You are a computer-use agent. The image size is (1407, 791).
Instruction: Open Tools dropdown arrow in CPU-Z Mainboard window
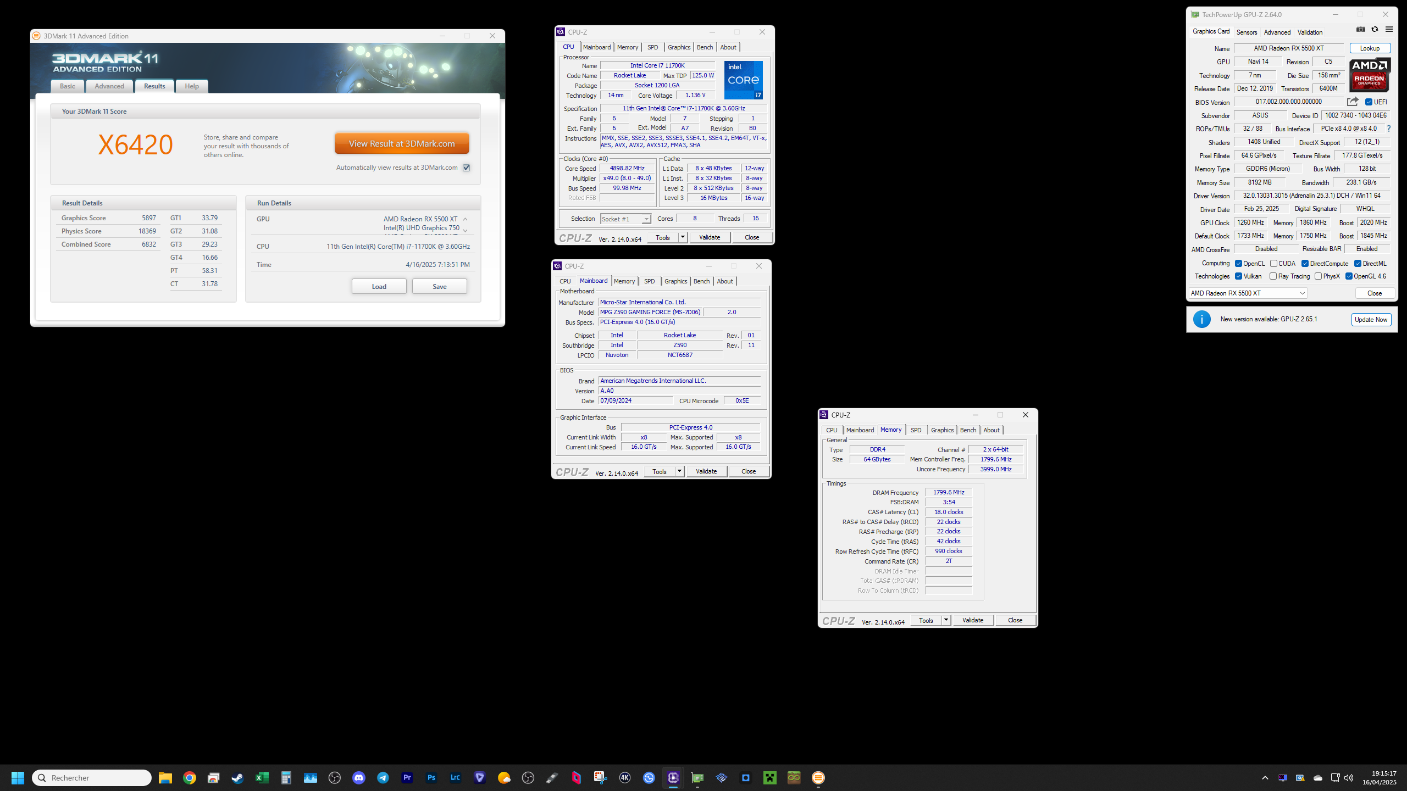coord(679,471)
